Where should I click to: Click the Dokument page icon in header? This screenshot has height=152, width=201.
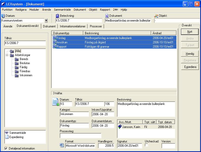pos(107,16)
